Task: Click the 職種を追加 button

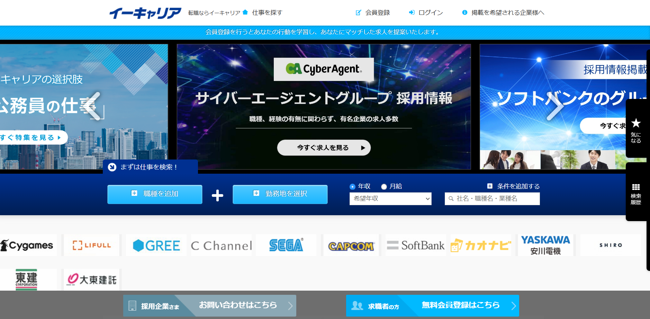Action: click(155, 194)
